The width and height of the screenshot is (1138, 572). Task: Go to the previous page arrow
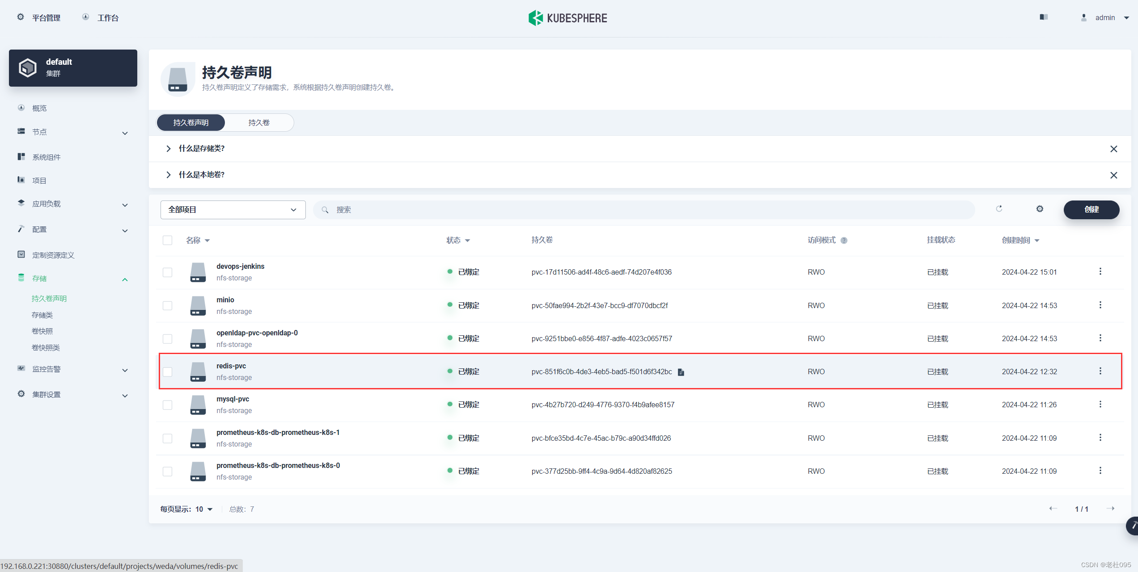click(x=1053, y=509)
